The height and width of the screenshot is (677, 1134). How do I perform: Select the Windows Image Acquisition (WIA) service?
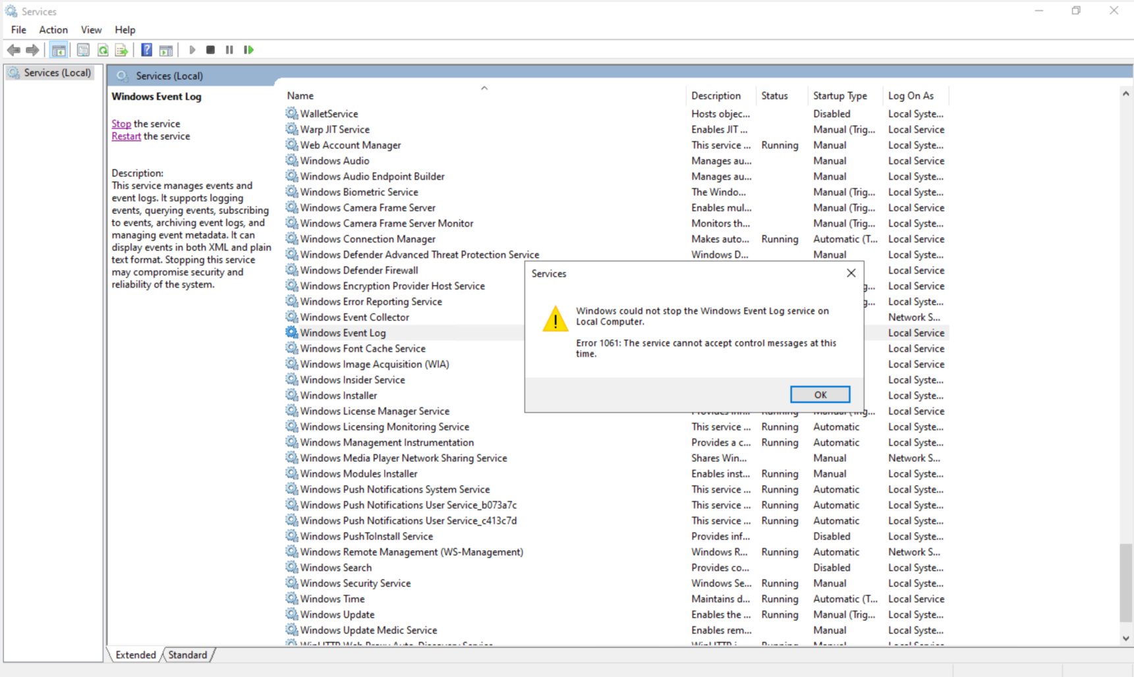coord(405,364)
